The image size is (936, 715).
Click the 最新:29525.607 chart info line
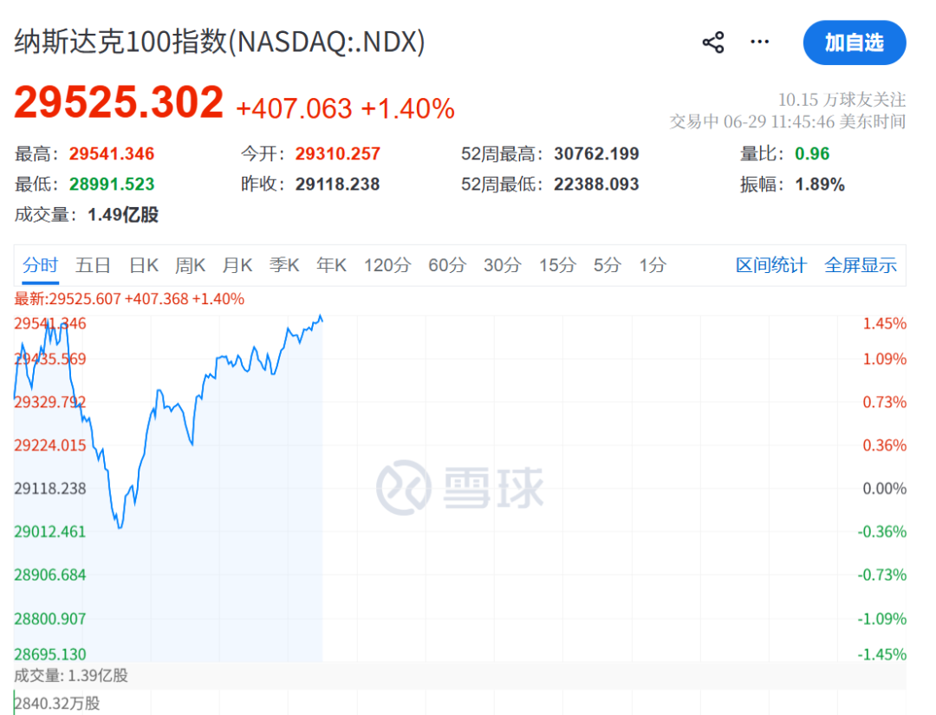tap(129, 298)
